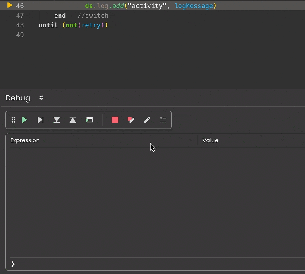Click line number 48 in the editor

tap(20, 25)
